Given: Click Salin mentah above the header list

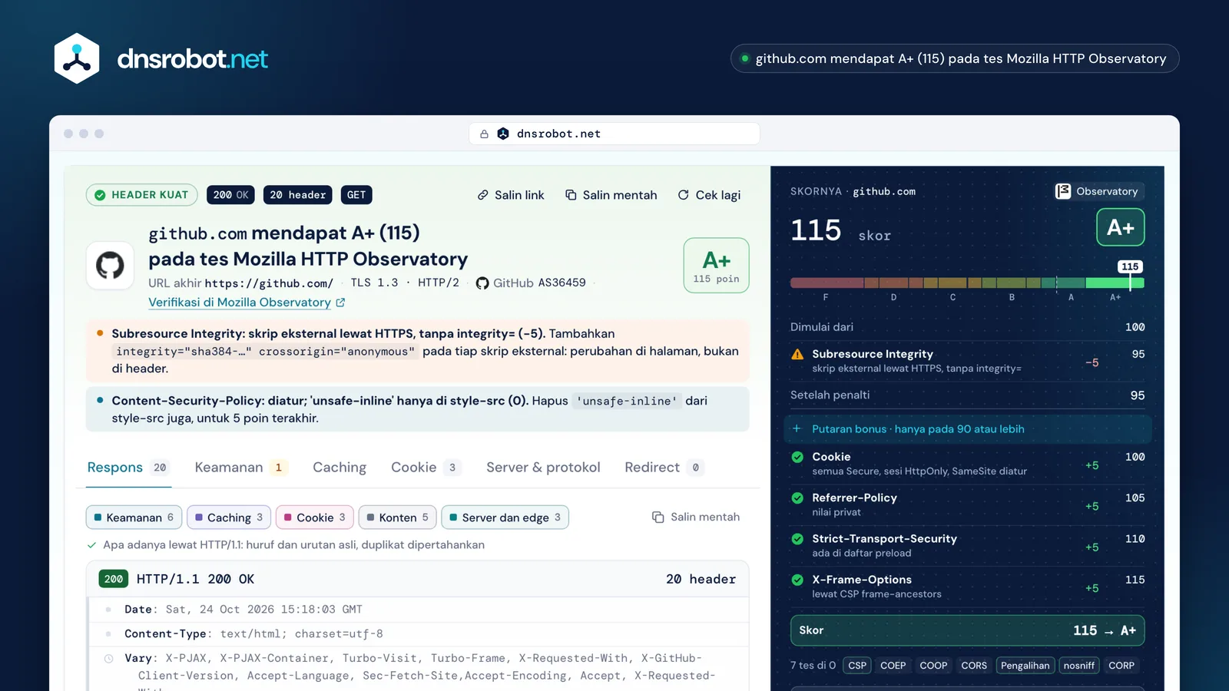Looking at the screenshot, I should (x=696, y=517).
